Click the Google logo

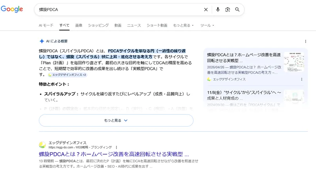tap(12, 9)
